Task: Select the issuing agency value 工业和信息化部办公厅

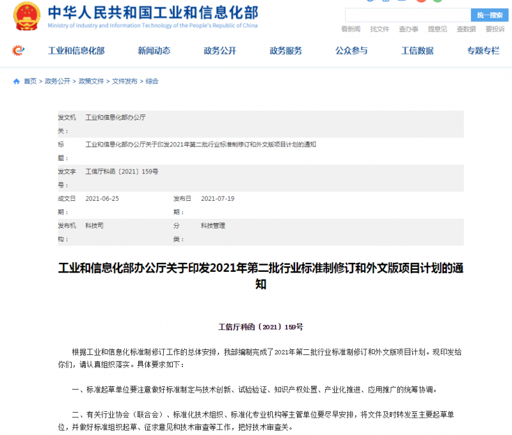Action: click(116, 118)
